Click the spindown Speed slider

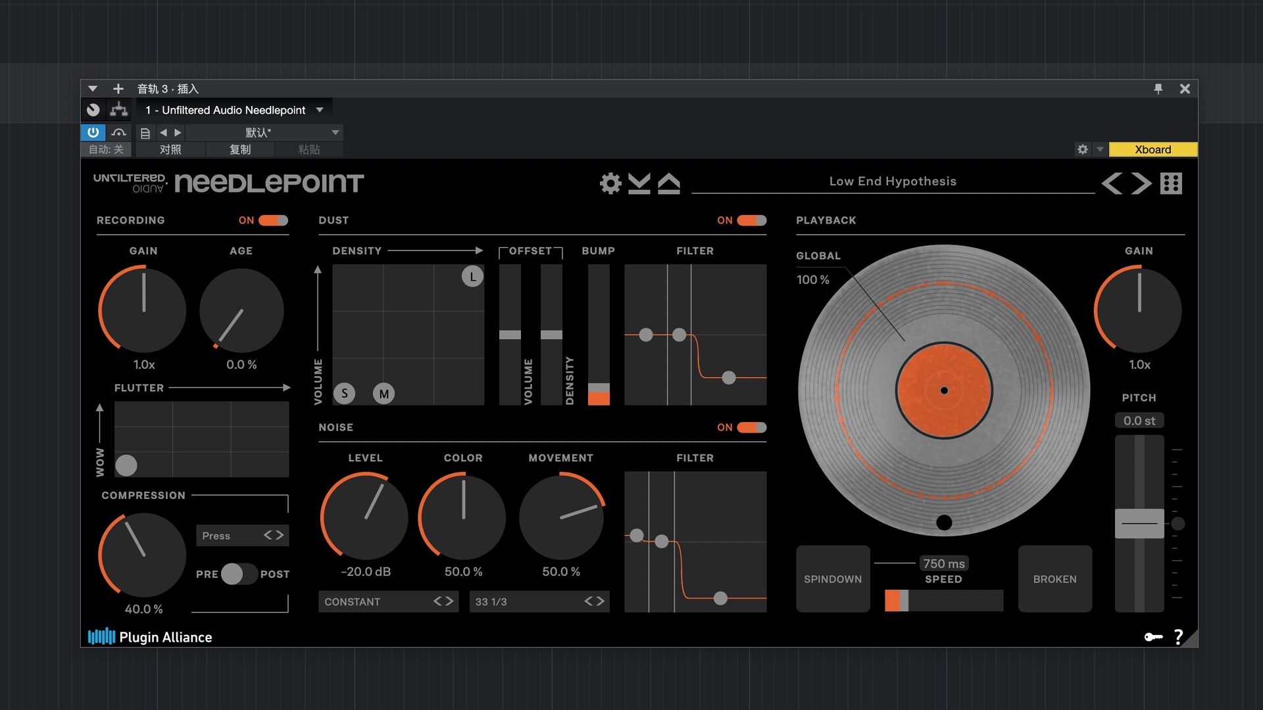944,601
